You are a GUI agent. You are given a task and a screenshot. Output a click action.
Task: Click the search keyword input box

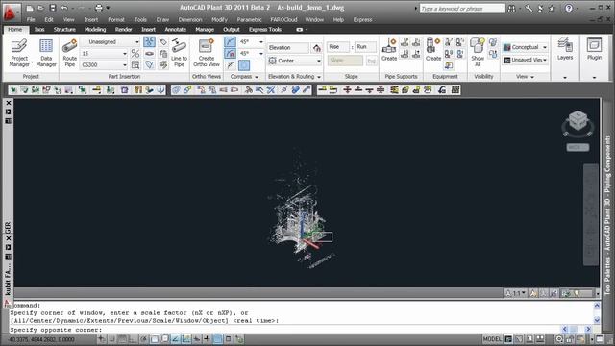coord(462,9)
